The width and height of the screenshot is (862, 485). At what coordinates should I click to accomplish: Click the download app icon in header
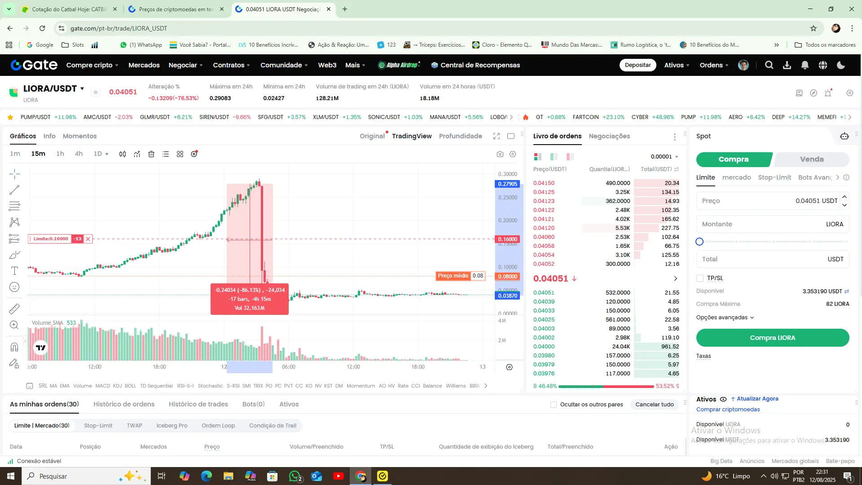[x=787, y=65]
